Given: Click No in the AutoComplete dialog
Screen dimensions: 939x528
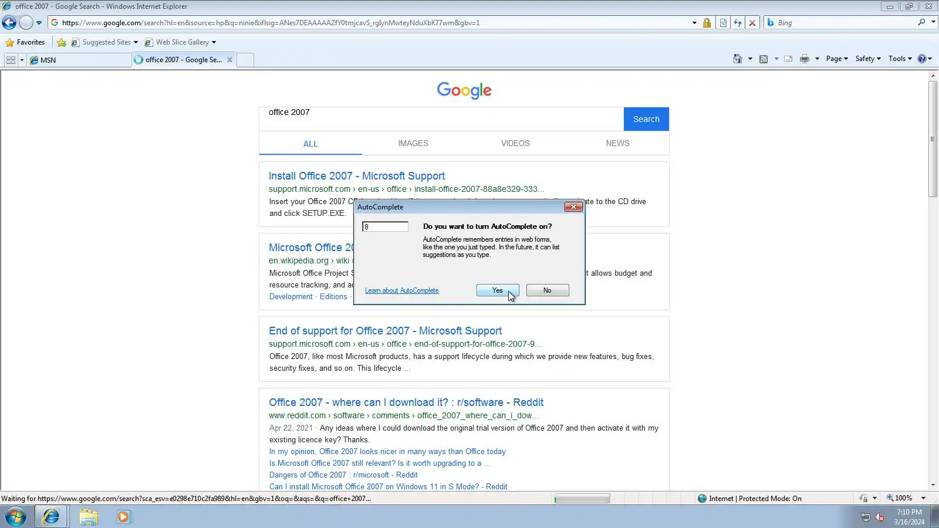Looking at the screenshot, I should pos(547,290).
